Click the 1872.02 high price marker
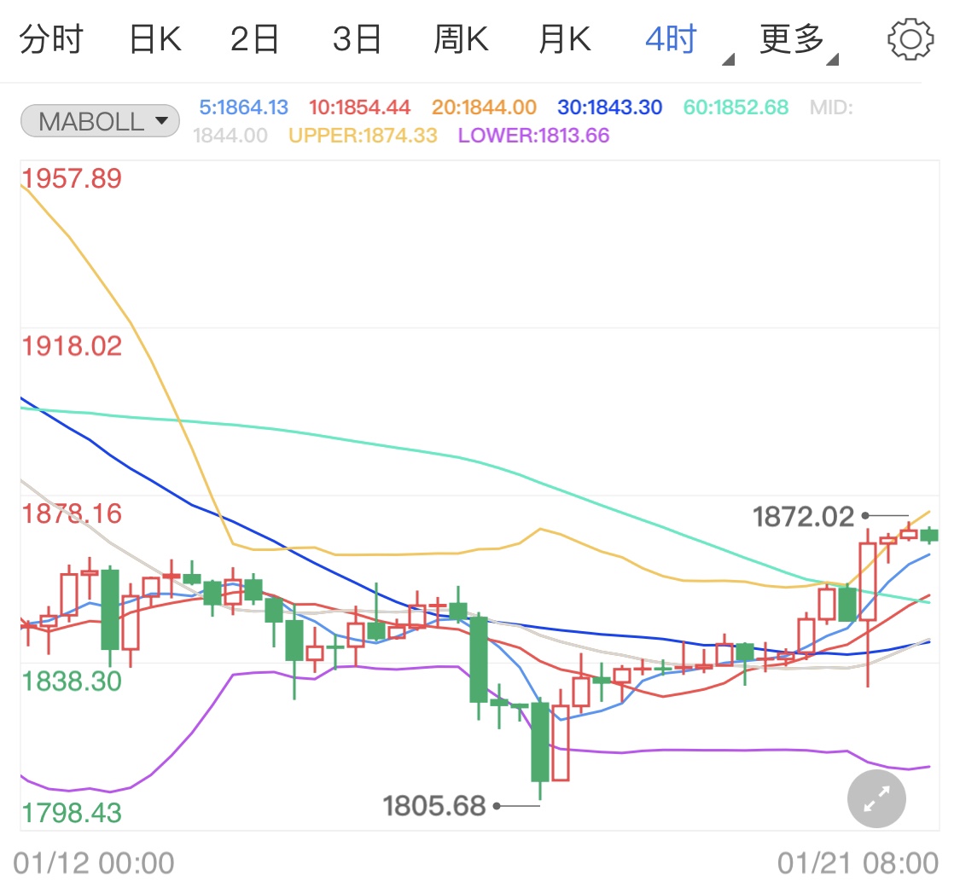 [803, 517]
